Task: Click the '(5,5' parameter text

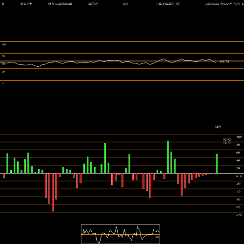Action: [125, 4]
